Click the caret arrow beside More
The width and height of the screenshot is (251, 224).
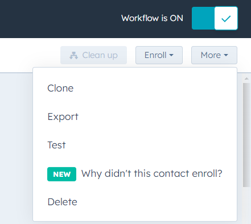[226, 55]
